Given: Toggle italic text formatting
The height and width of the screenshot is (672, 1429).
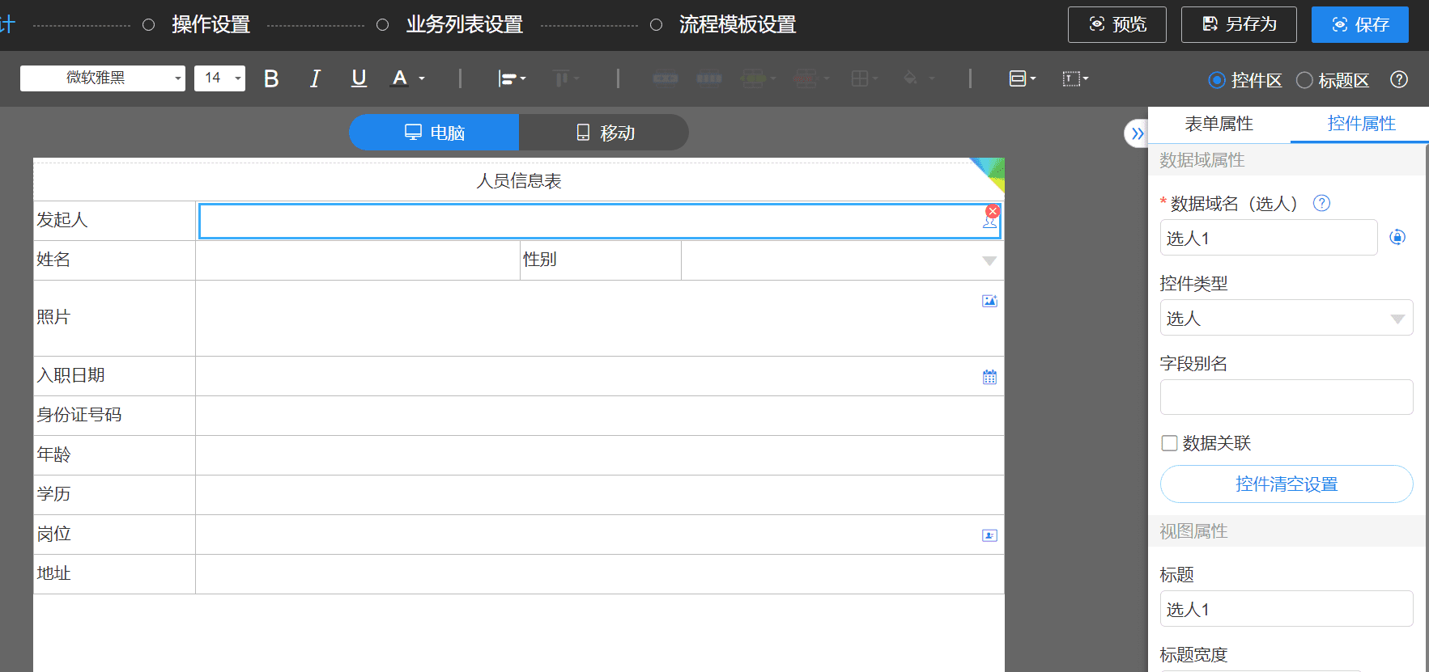Looking at the screenshot, I should coord(315,78).
